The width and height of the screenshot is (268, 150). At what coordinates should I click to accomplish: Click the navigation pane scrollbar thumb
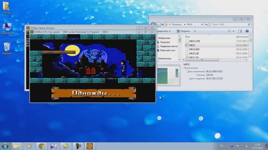[180, 40]
